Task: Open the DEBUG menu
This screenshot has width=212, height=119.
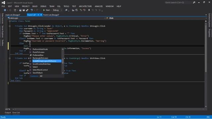Action: coord(43,6)
